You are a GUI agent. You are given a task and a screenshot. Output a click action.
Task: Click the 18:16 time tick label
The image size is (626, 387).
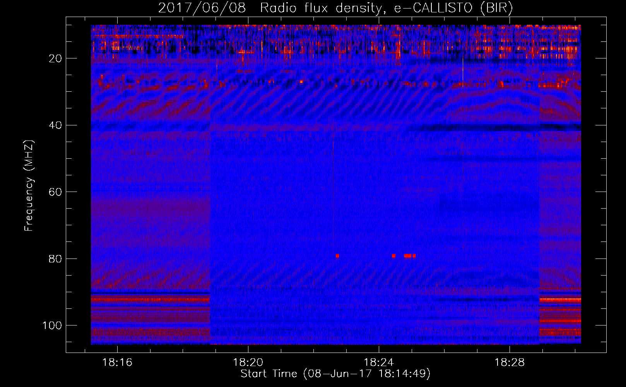pyautogui.click(x=117, y=362)
